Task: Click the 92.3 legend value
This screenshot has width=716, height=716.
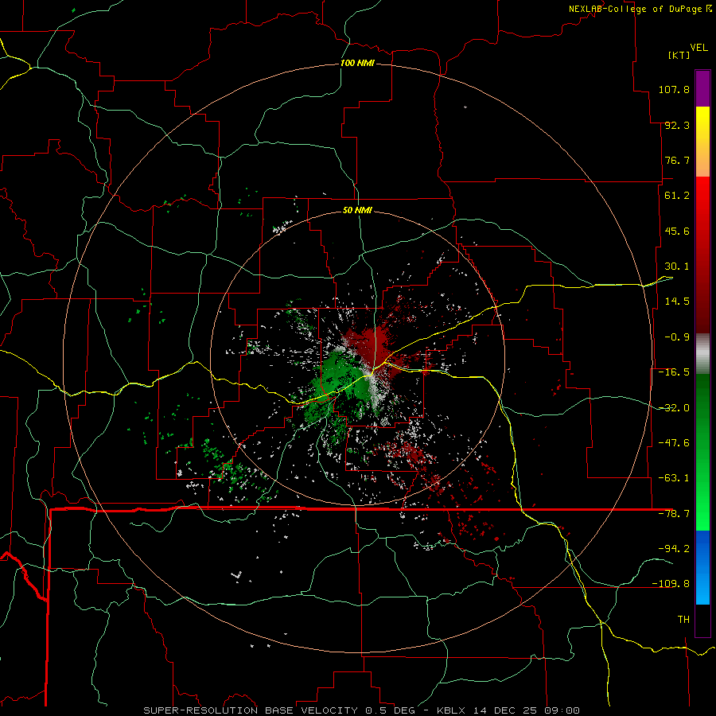Action: point(677,125)
